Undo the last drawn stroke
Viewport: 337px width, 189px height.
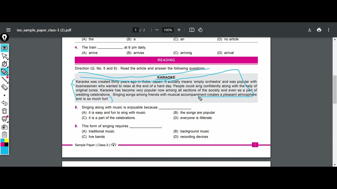pos(4,103)
